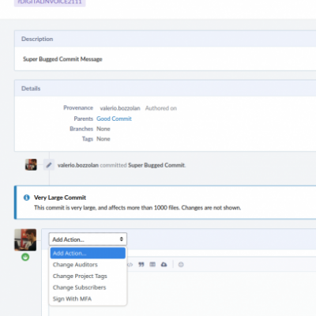316x316 pixels.
Task: Click the green status badge under avatar
Action: pyautogui.click(x=25, y=257)
